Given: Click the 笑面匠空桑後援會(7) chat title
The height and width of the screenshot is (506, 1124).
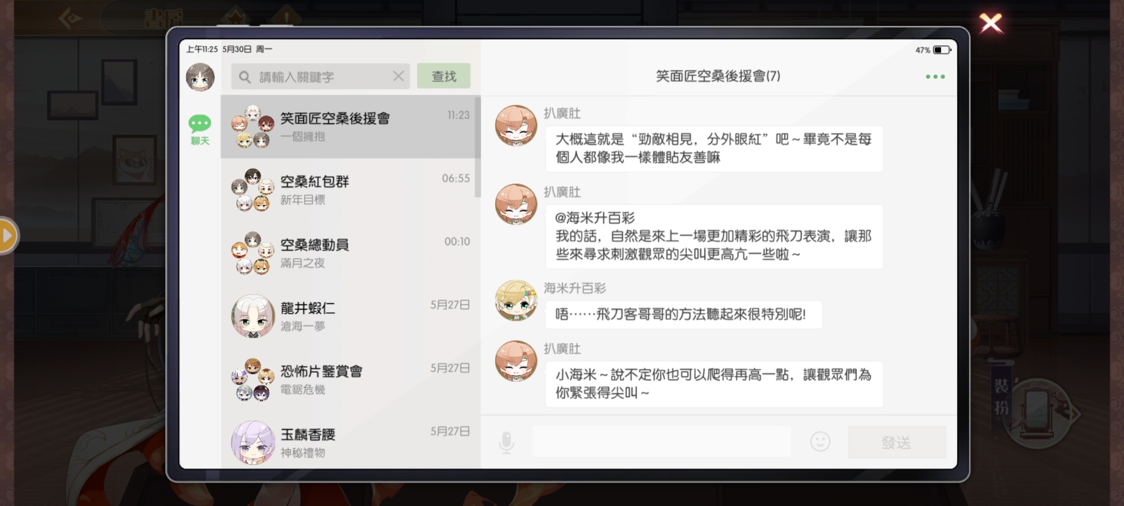Looking at the screenshot, I should pyautogui.click(x=718, y=76).
